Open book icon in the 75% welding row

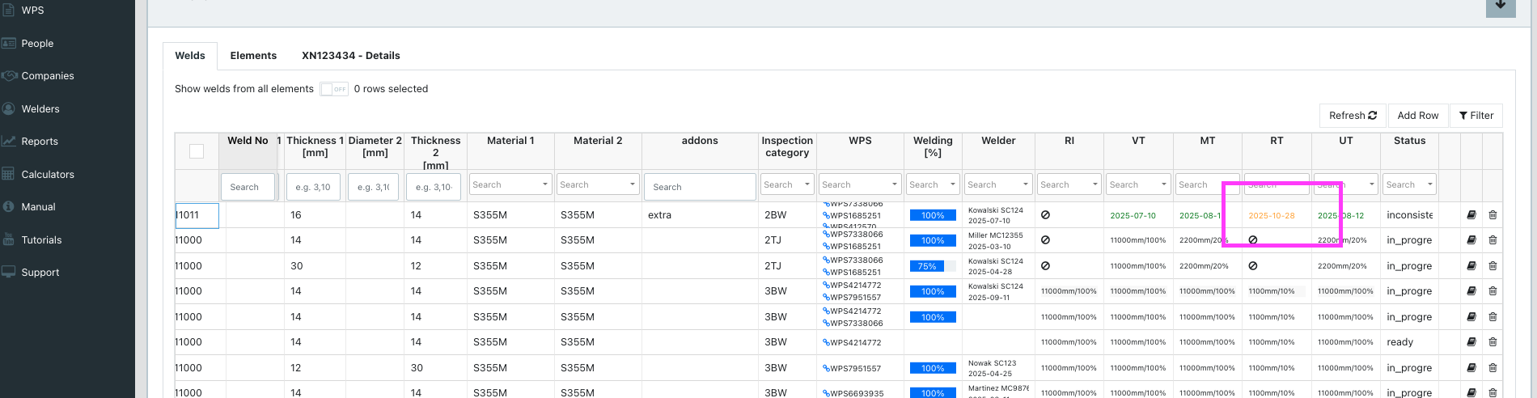click(x=1471, y=266)
